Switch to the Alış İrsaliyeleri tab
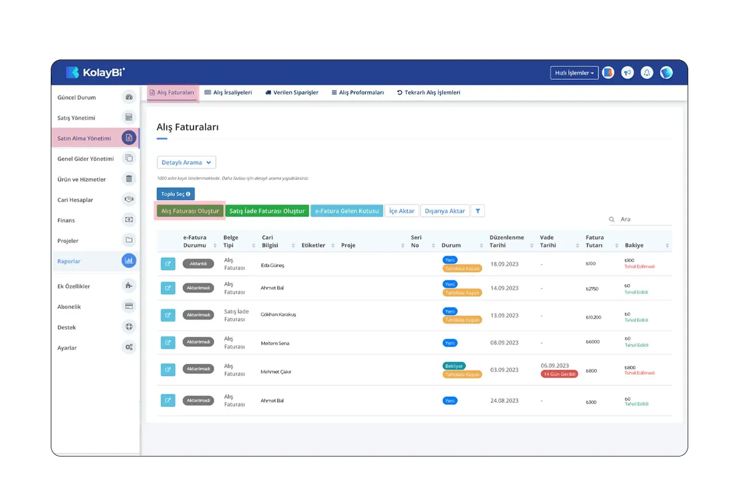Viewport: 739px width, 502px height. [228, 92]
